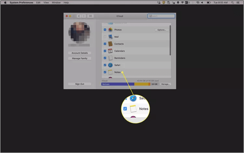Go back with the left chevron button
Image resolution: width=244 pixels, height=153 pixels.
pos(79,16)
